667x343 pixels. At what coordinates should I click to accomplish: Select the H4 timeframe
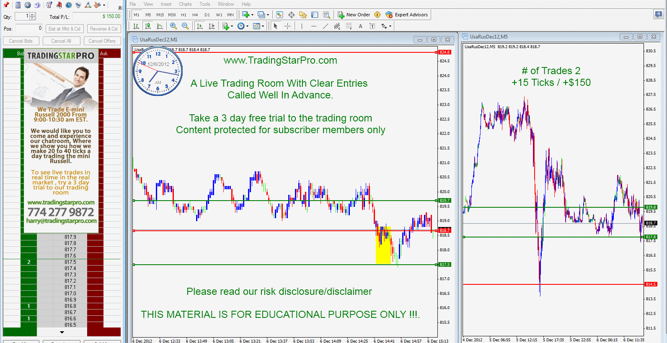click(195, 15)
